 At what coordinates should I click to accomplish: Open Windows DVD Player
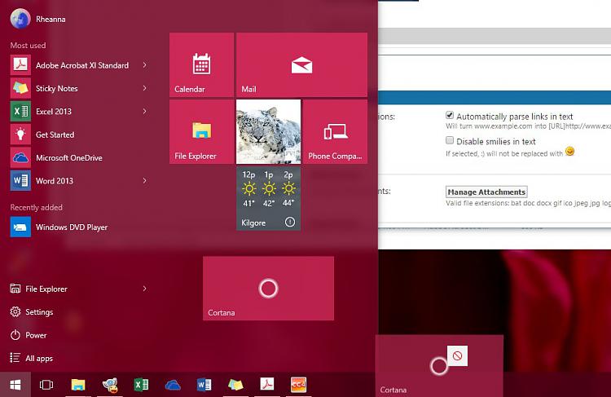tap(79, 227)
